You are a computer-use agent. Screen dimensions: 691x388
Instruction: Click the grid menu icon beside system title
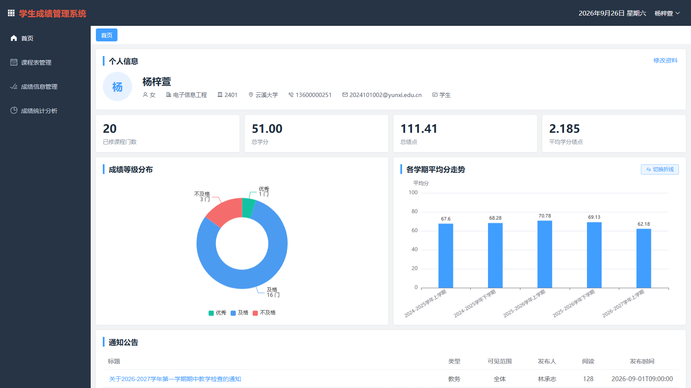coord(11,13)
